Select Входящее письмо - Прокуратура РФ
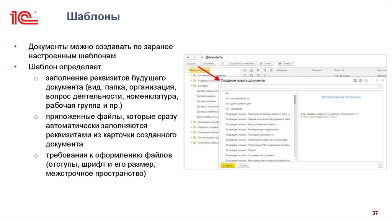392x220 pixels. tap(258, 145)
